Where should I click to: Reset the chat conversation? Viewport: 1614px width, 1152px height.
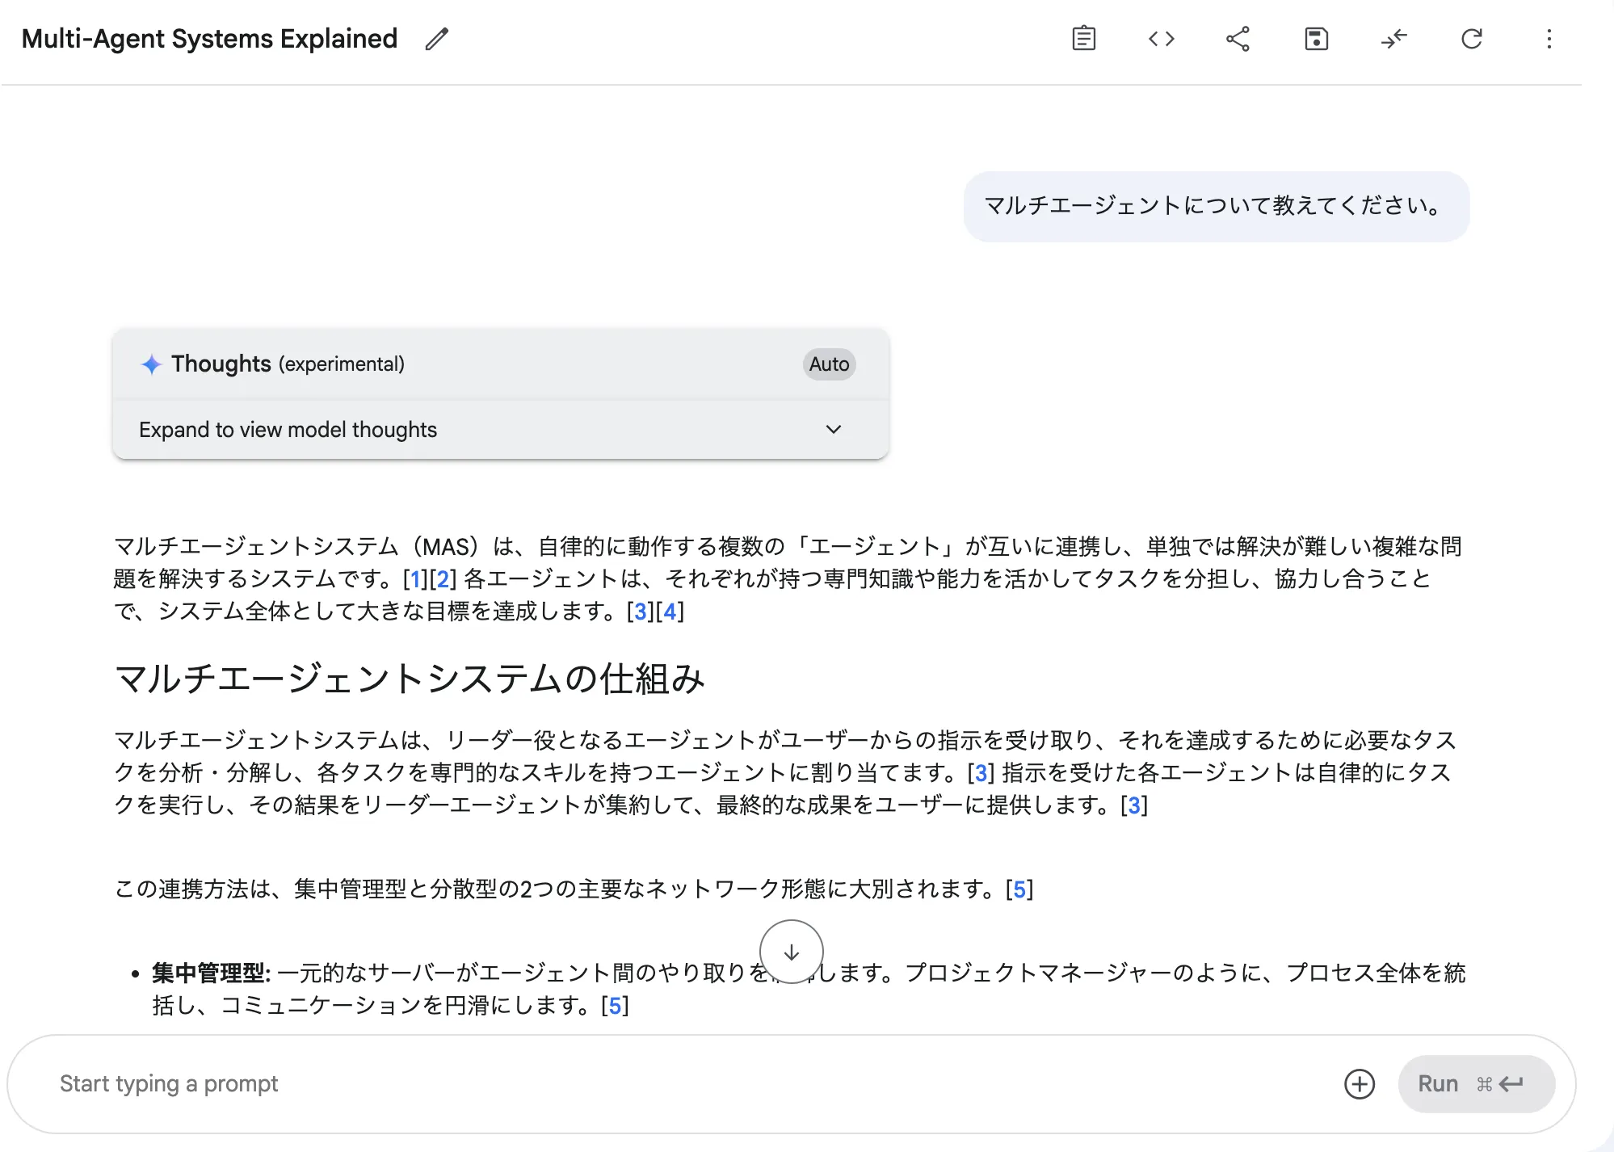click(x=1472, y=39)
